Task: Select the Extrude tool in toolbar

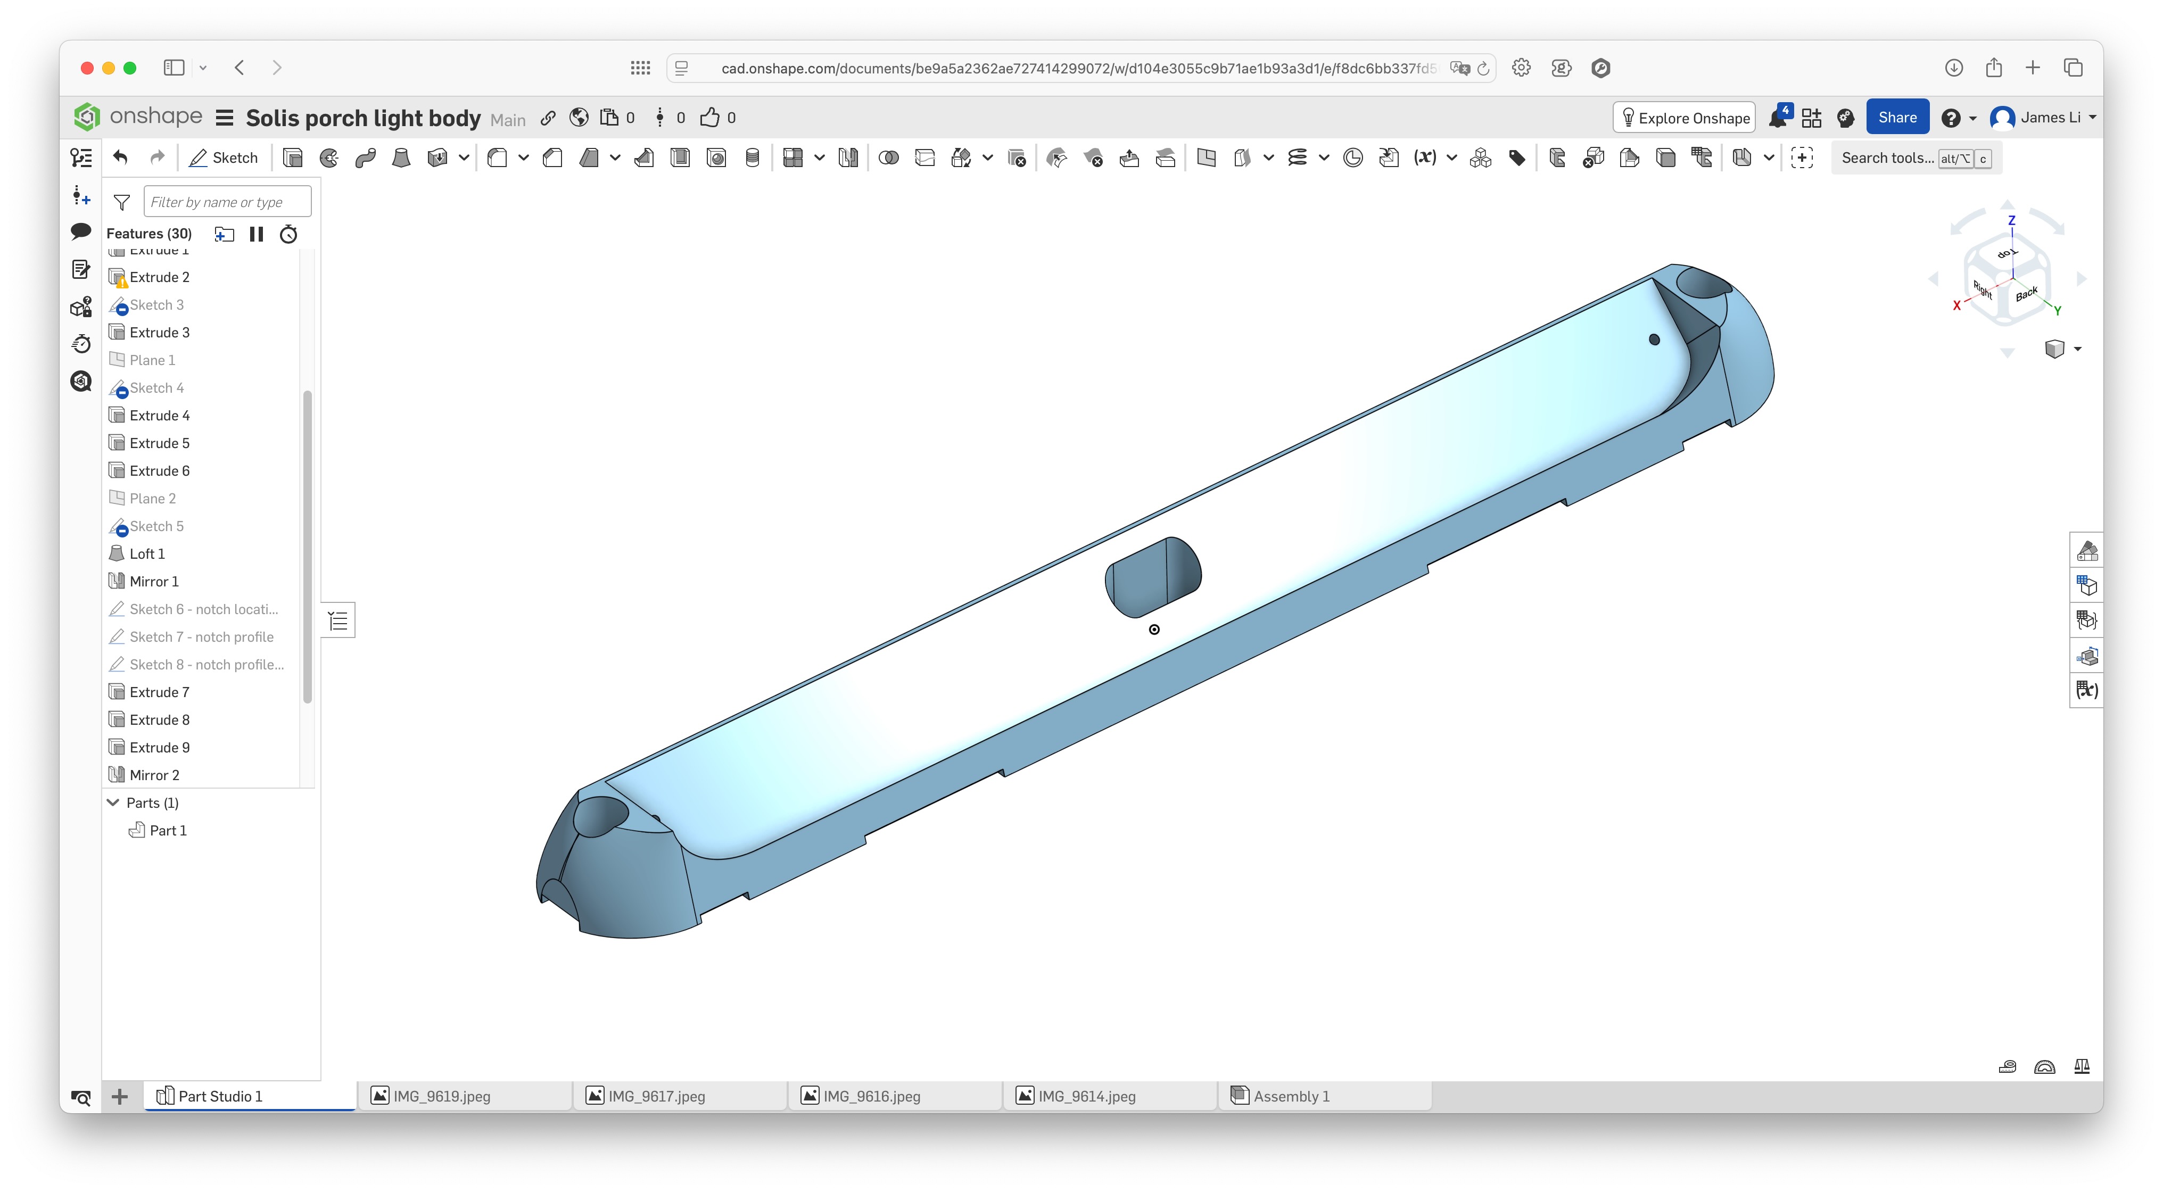Action: click(x=292, y=158)
